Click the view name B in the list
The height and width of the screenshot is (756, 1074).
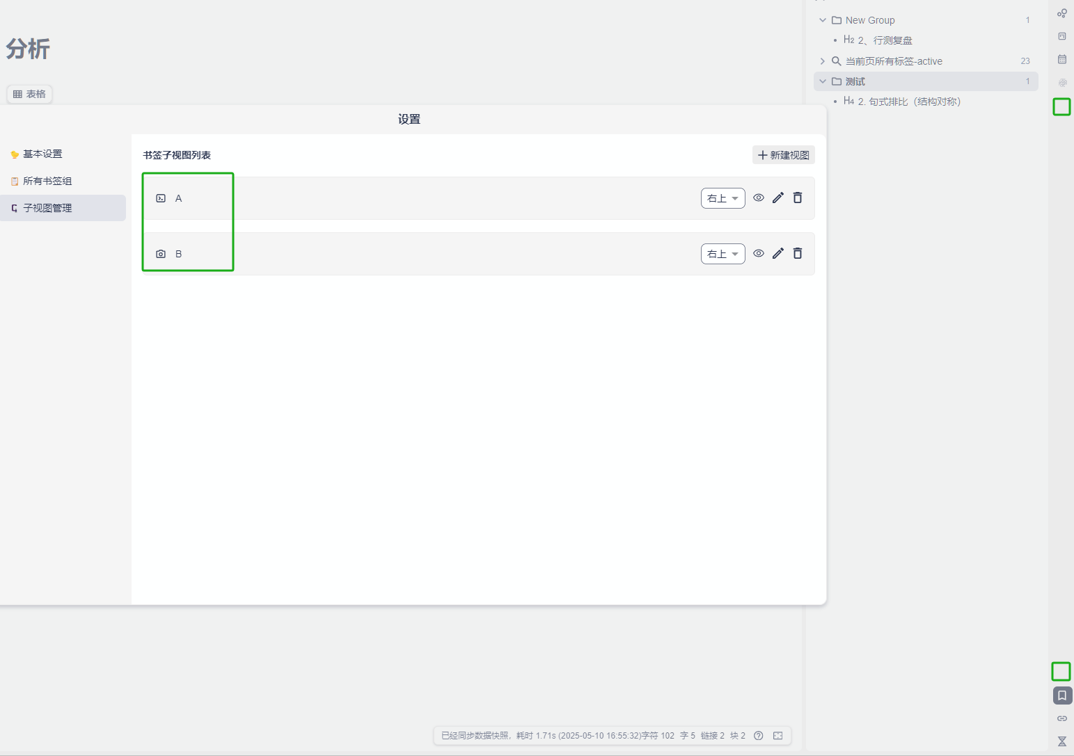tap(178, 254)
